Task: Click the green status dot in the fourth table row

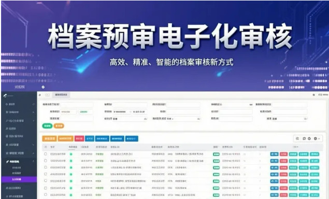Action: 71,174
